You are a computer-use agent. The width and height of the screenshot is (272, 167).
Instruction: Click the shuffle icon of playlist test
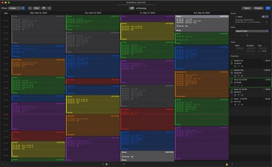[242, 76]
